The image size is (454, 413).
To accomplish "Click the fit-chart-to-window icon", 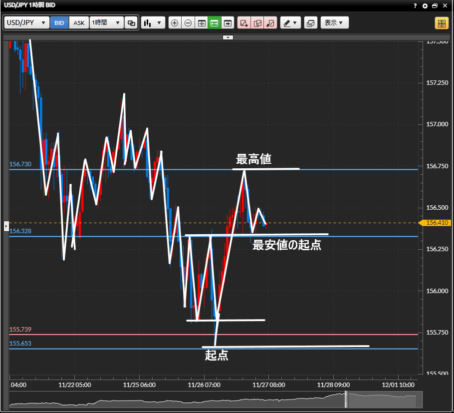I will coord(202,23).
